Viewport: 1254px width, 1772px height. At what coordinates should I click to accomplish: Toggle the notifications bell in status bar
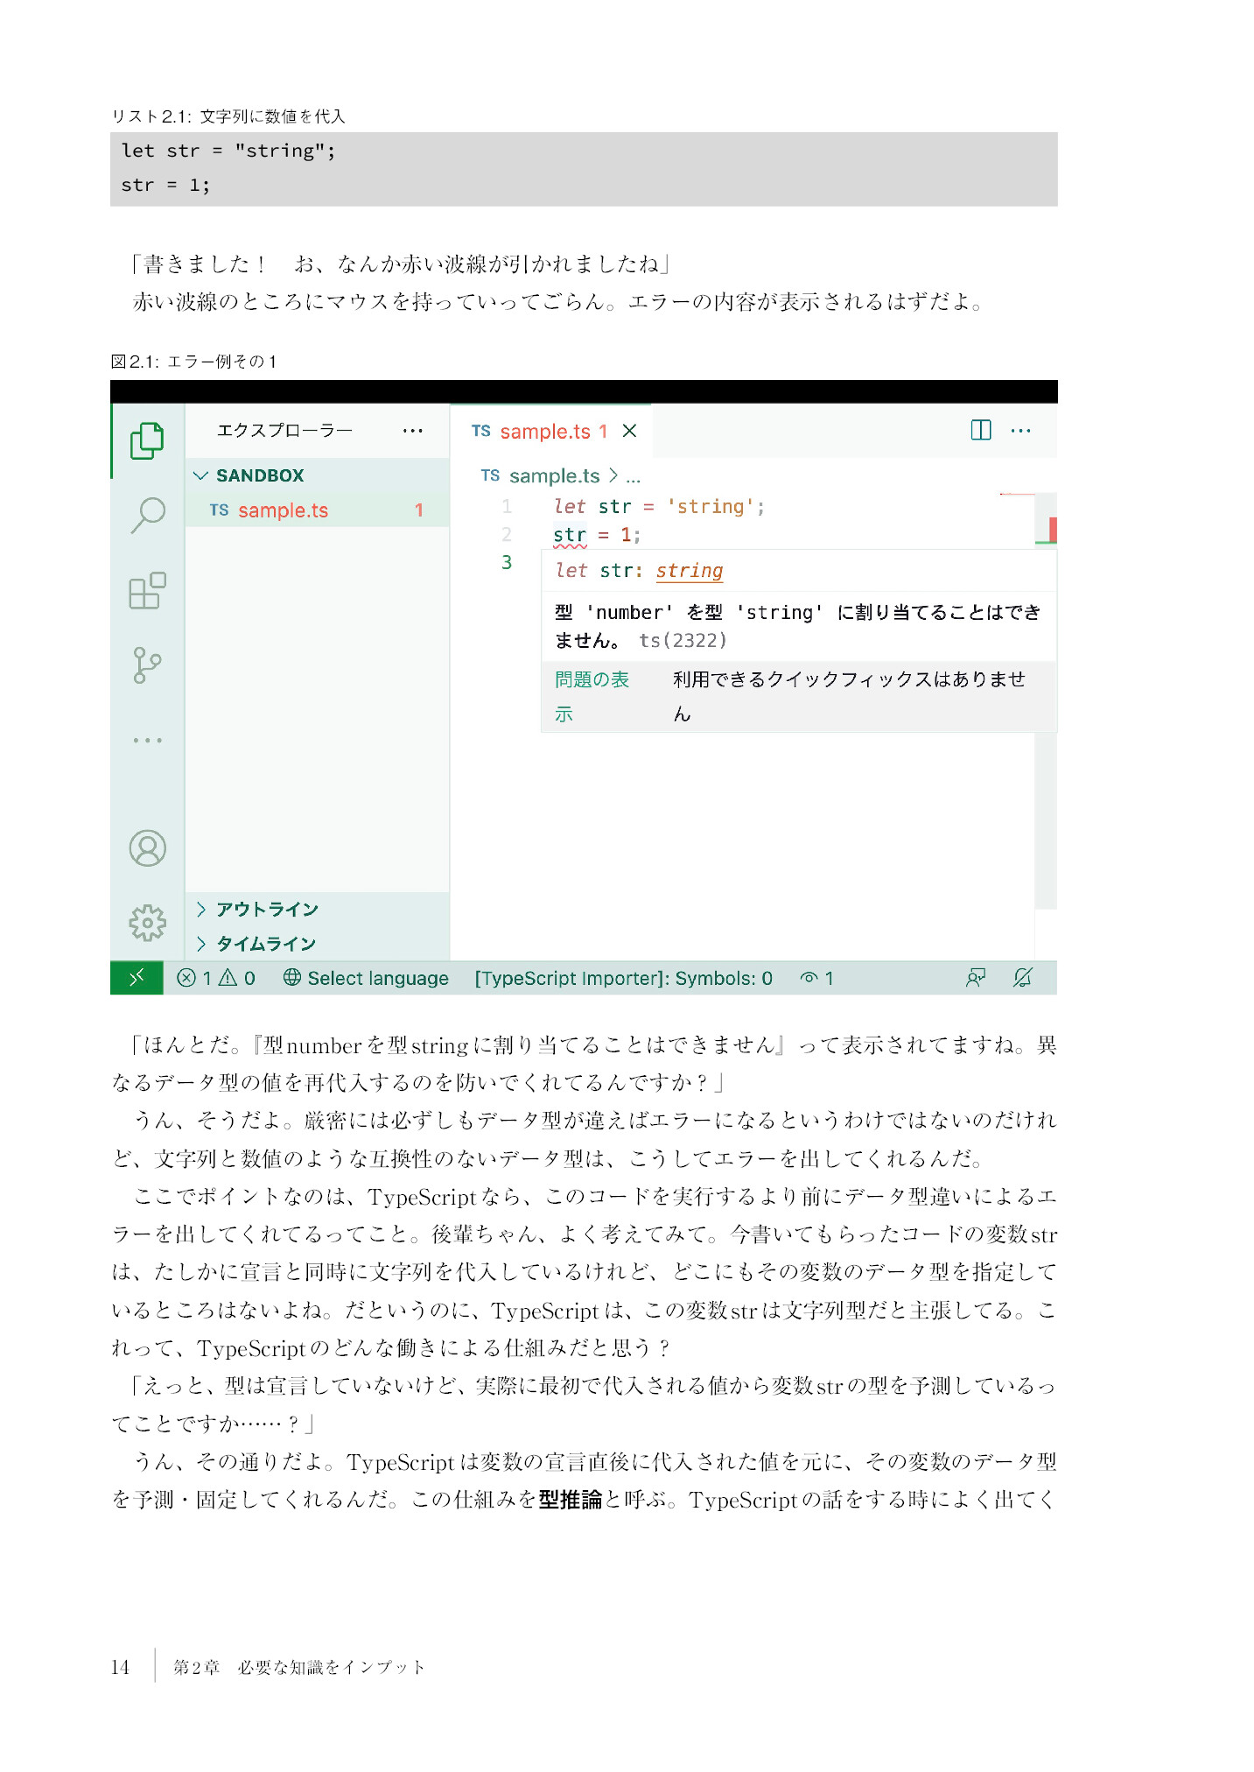pos(1022,978)
